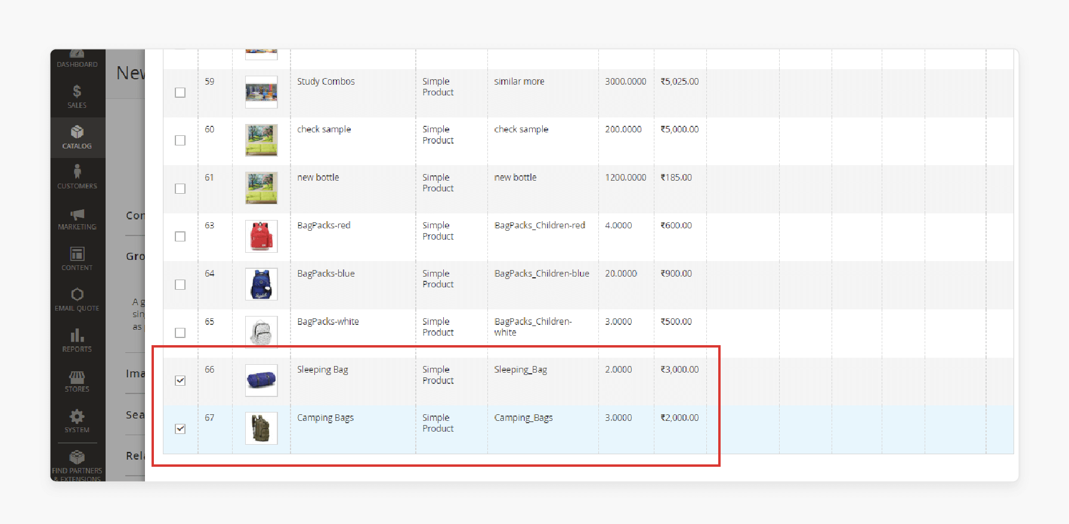Open the Marketing megaphone icon
Screen dimensions: 1069x524
pyautogui.click(x=77, y=215)
